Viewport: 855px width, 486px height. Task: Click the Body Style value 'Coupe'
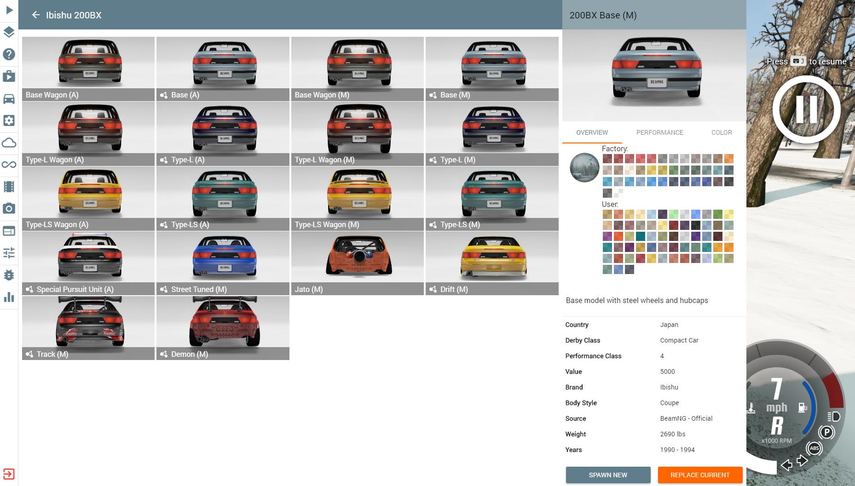pos(670,403)
